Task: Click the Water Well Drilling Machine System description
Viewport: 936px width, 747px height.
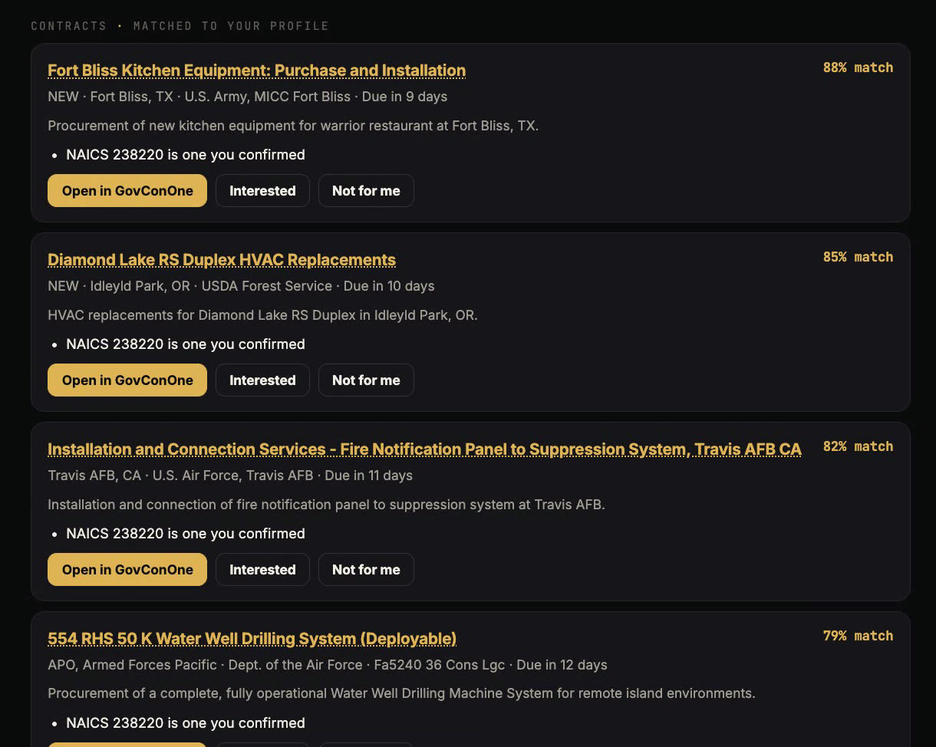Action: pos(401,693)
